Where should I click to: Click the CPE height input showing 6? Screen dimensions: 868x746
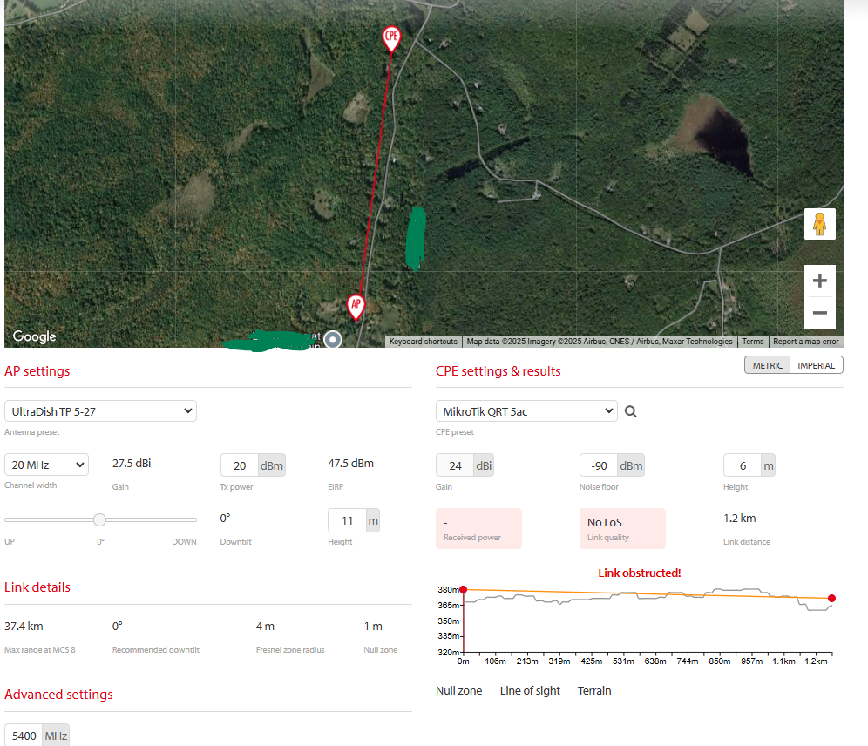(743, 465)
